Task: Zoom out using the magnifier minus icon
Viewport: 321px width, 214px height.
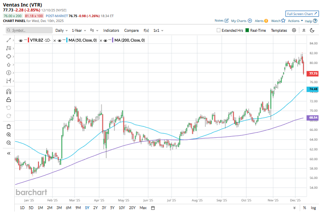Action: pyautogui.click(x=9, y=143)
